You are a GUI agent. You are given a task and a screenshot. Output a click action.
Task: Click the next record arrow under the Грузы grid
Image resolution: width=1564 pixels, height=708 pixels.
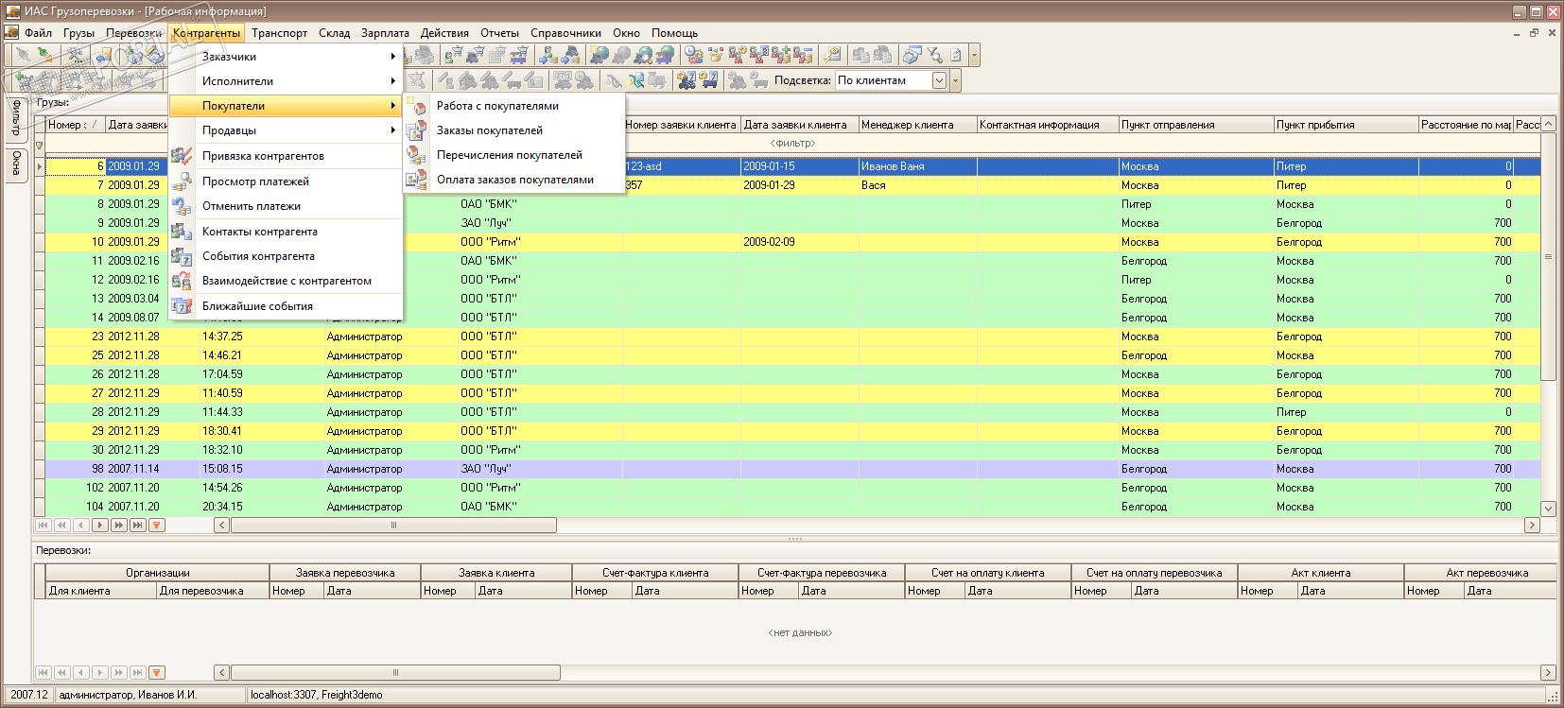[x=99, y=525]
